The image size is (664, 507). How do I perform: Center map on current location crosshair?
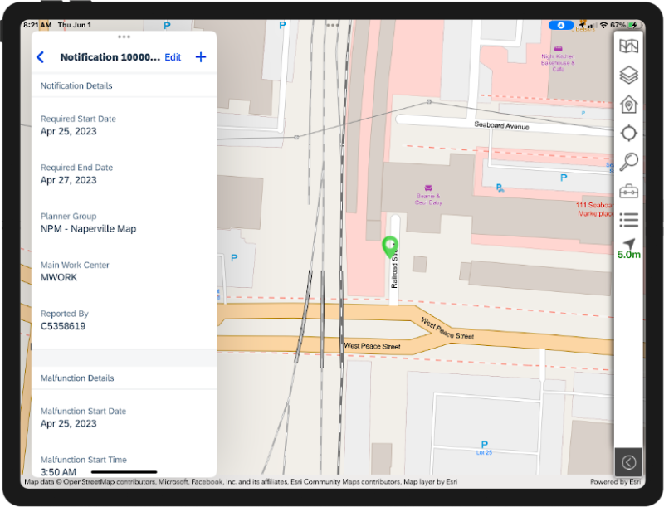tap(628, 134)
